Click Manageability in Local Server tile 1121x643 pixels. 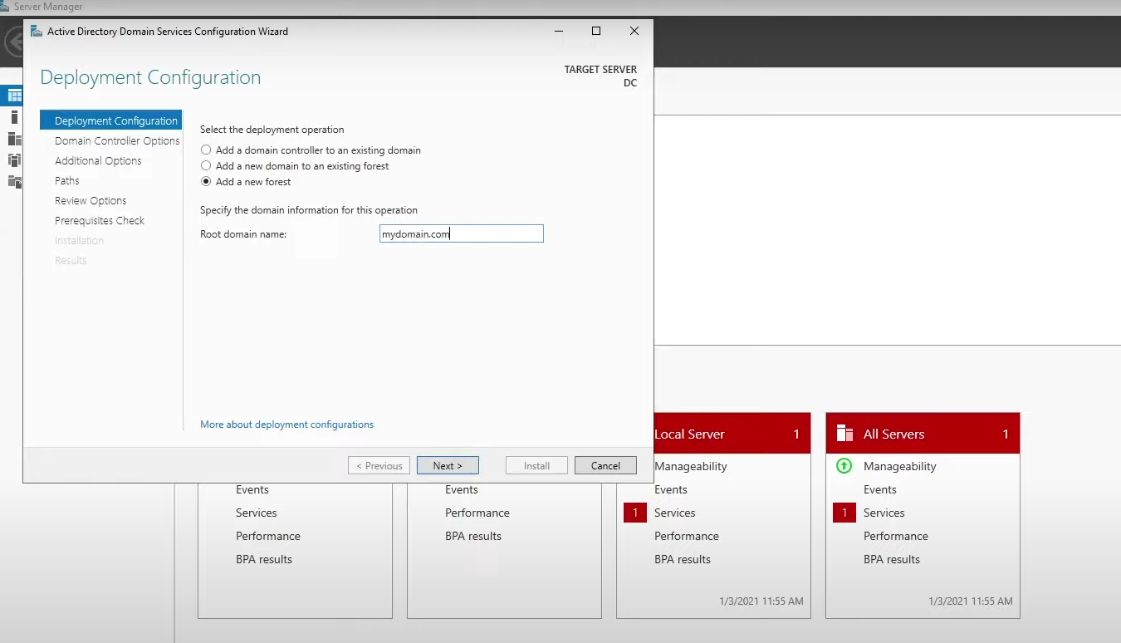tap(690, 466)
